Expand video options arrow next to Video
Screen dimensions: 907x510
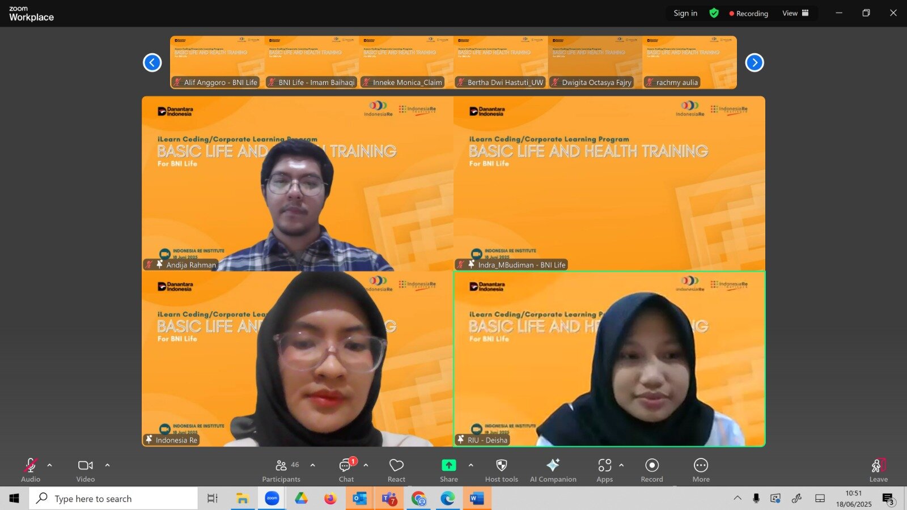tap(108, 465)
